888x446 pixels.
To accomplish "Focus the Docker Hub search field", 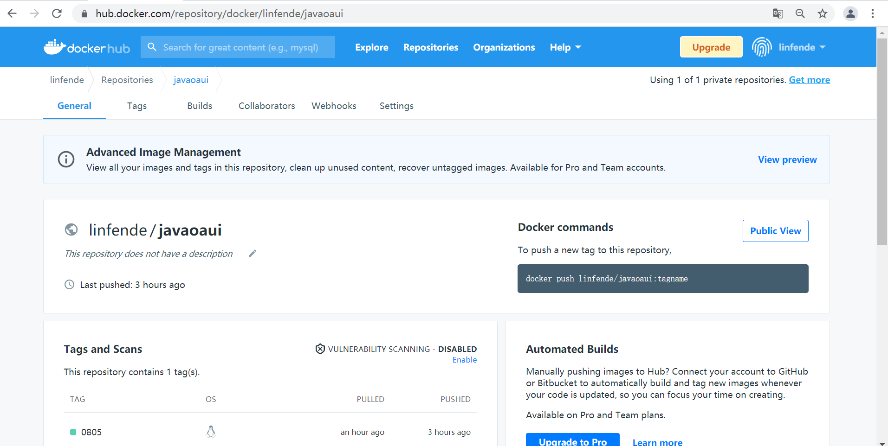I will click(x=238, y=47).
